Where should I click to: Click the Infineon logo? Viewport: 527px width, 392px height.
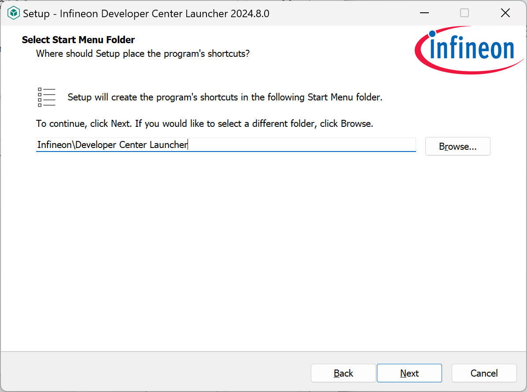click(x=469, y=50)
